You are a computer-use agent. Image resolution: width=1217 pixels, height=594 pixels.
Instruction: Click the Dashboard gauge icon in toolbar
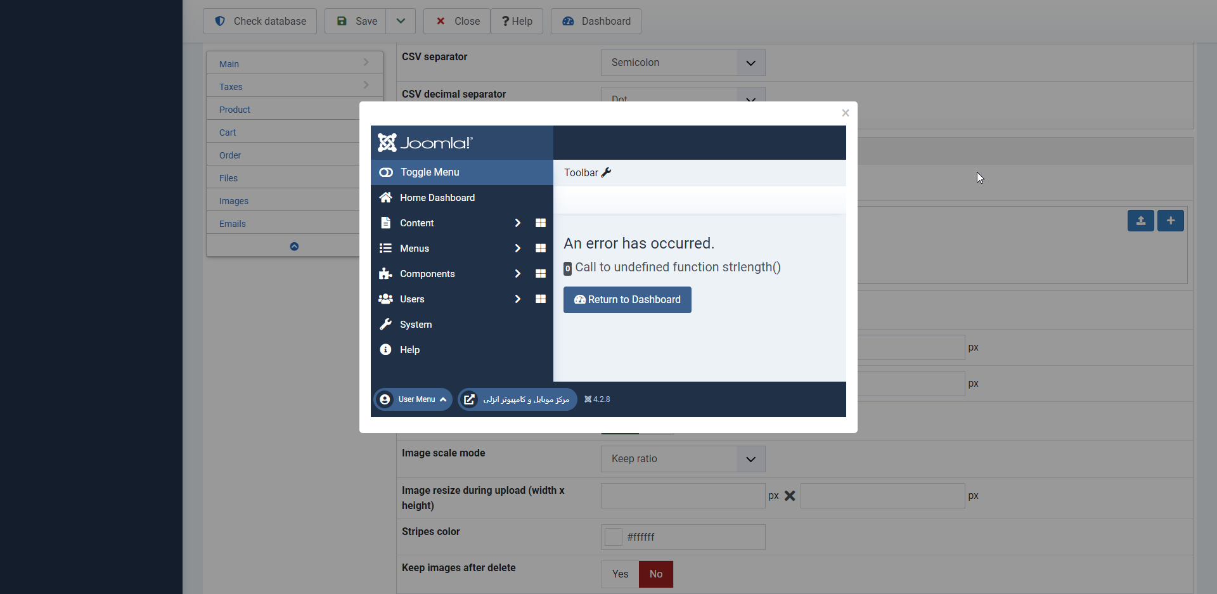click(x=568, y=21)
